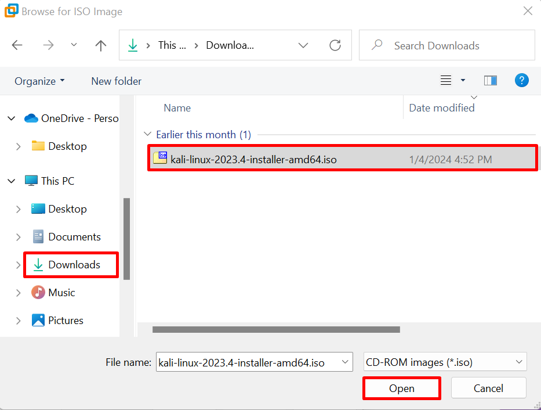The height and width of the screenshot is (410, 541).
Task: Open the CD-ROM images file type dropdown
Action: point(445,362)
